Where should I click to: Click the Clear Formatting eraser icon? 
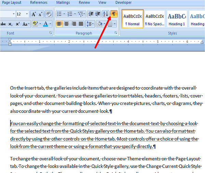(49, 14)
